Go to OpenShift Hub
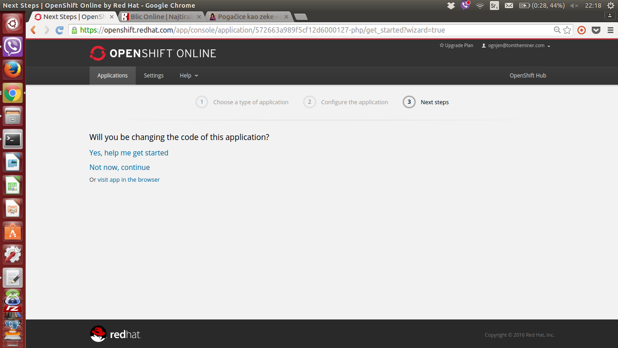Screen dimensions: 618x348 [x=528, y=76]
